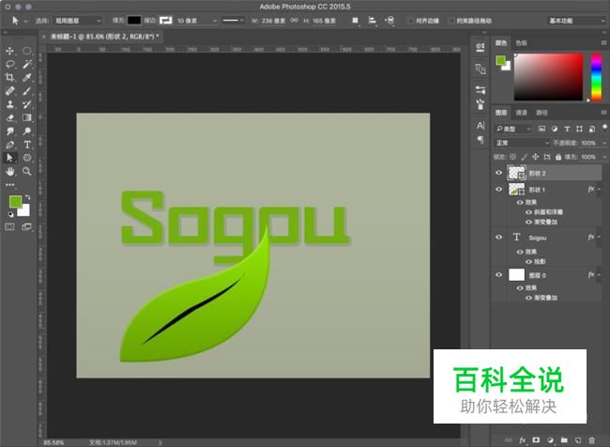
Task: Enable the 约束路径拖动 checkbox
Action: [451, 21]
